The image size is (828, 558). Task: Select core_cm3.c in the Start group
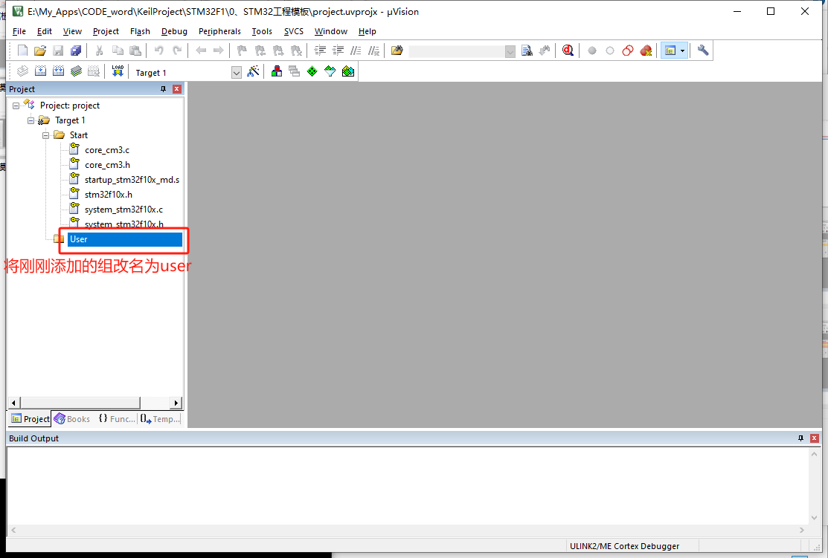pos(106,150)
